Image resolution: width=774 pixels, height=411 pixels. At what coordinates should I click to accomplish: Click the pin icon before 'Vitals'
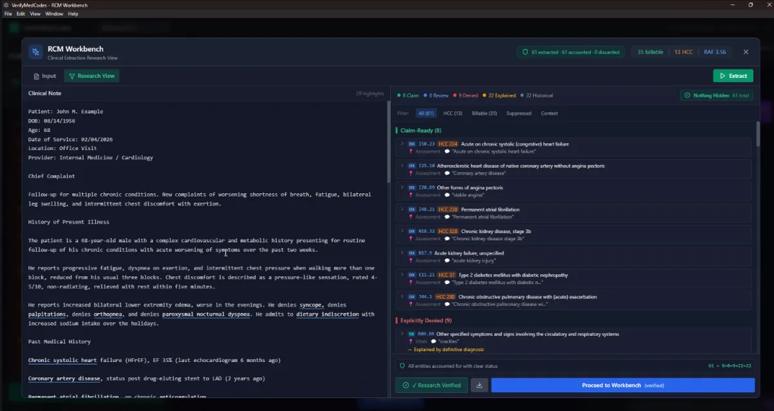410,341
